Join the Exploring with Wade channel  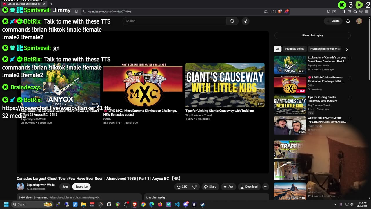[65, 187]
